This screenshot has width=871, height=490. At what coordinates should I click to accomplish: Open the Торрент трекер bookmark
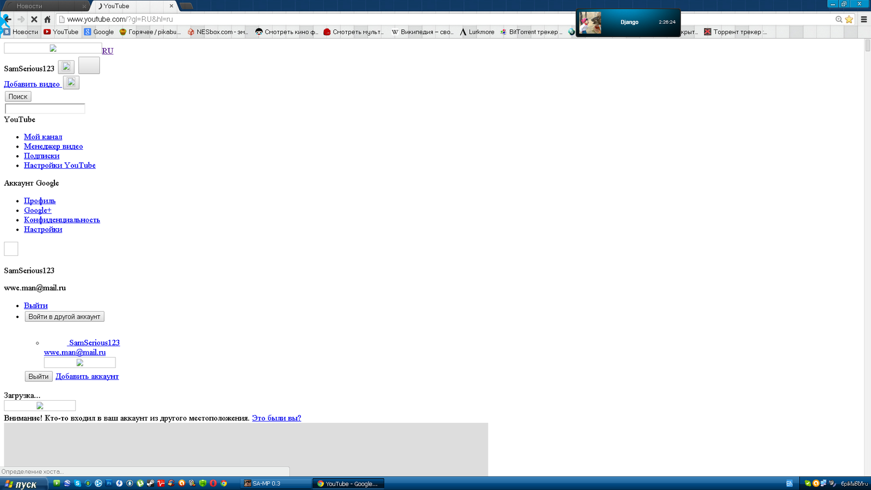(x=735, y=32)
